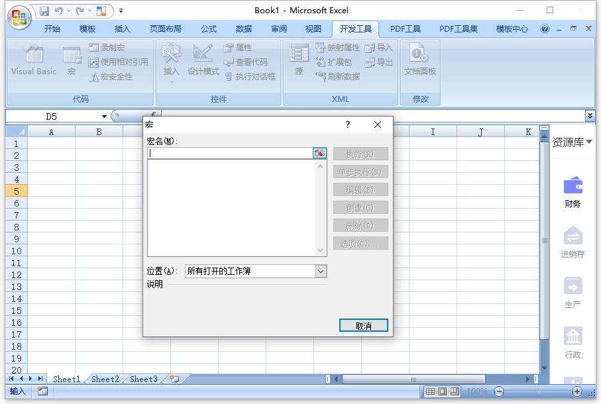Open 行政 administration in resource library
The height and width of the screenshot is (404, 601).
573,343
